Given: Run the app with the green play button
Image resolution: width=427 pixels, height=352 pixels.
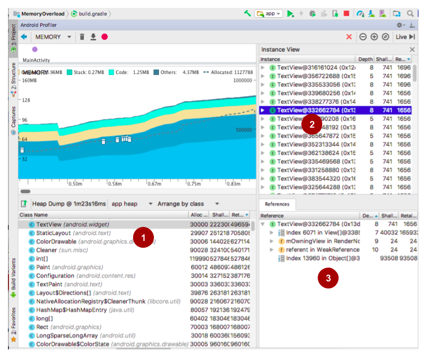Looking at the screenshot, I should 290,13.
